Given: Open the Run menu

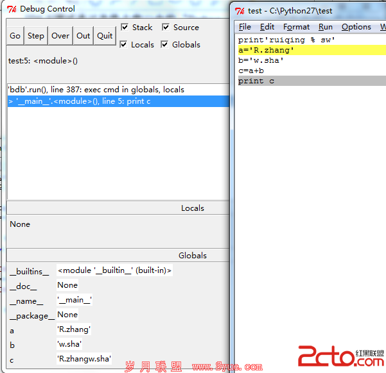Looking at the screenshot, I should pyautogui.click(x=326, y=27).
